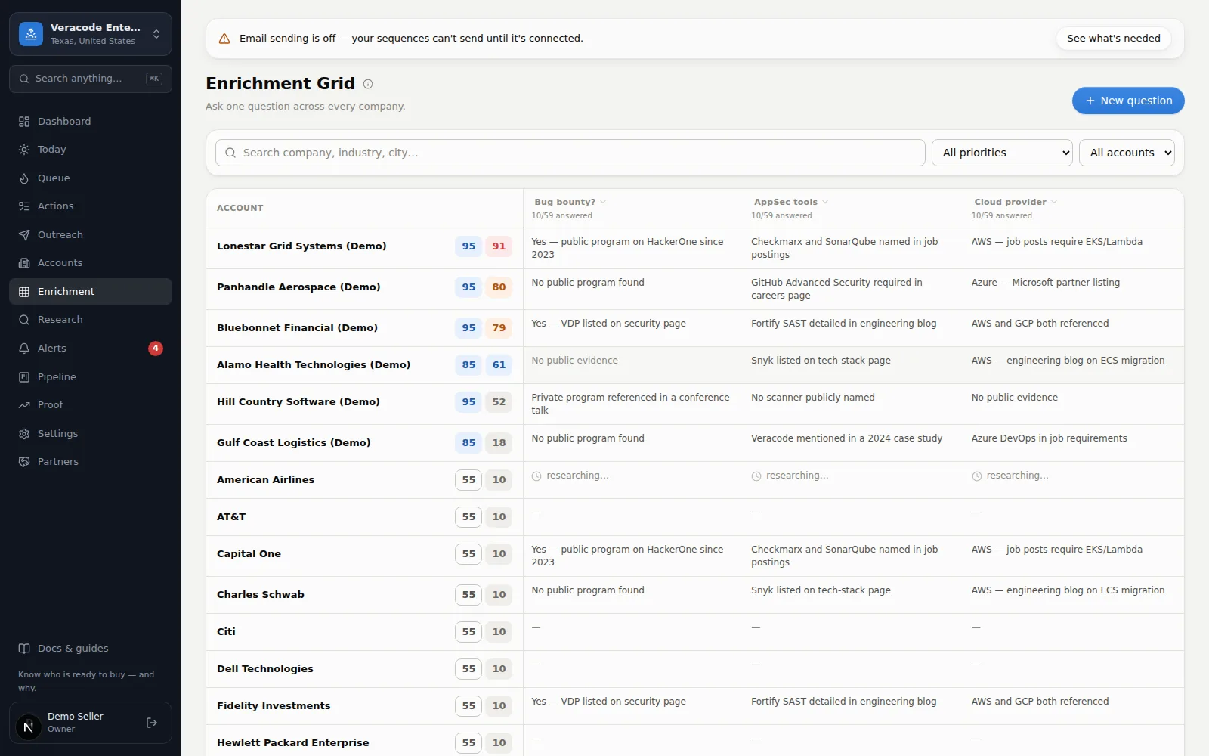Click the red Alerts badge showing 4
Screen dimensions: 1209x756
click(x=156, y=349)
